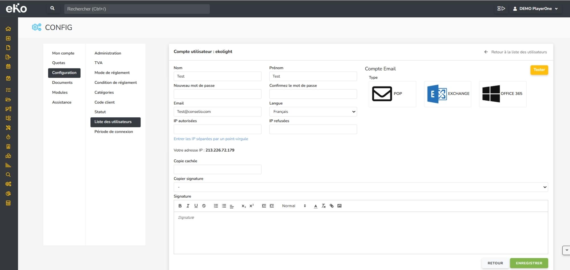Click the ENREGISTRER button
This screenshot has width=570, height=270.
529,263
